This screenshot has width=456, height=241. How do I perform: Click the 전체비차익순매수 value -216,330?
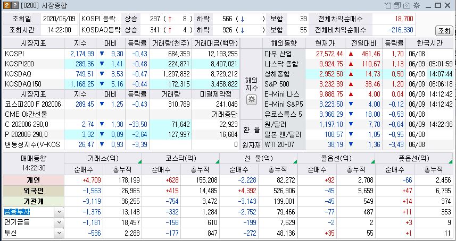(401, 30)
